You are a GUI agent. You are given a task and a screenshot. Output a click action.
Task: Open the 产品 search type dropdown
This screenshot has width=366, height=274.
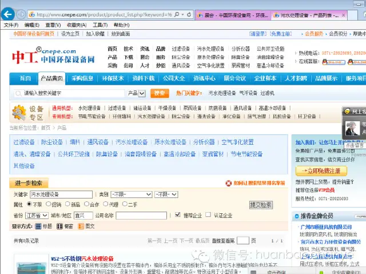[x=142, y=94]
